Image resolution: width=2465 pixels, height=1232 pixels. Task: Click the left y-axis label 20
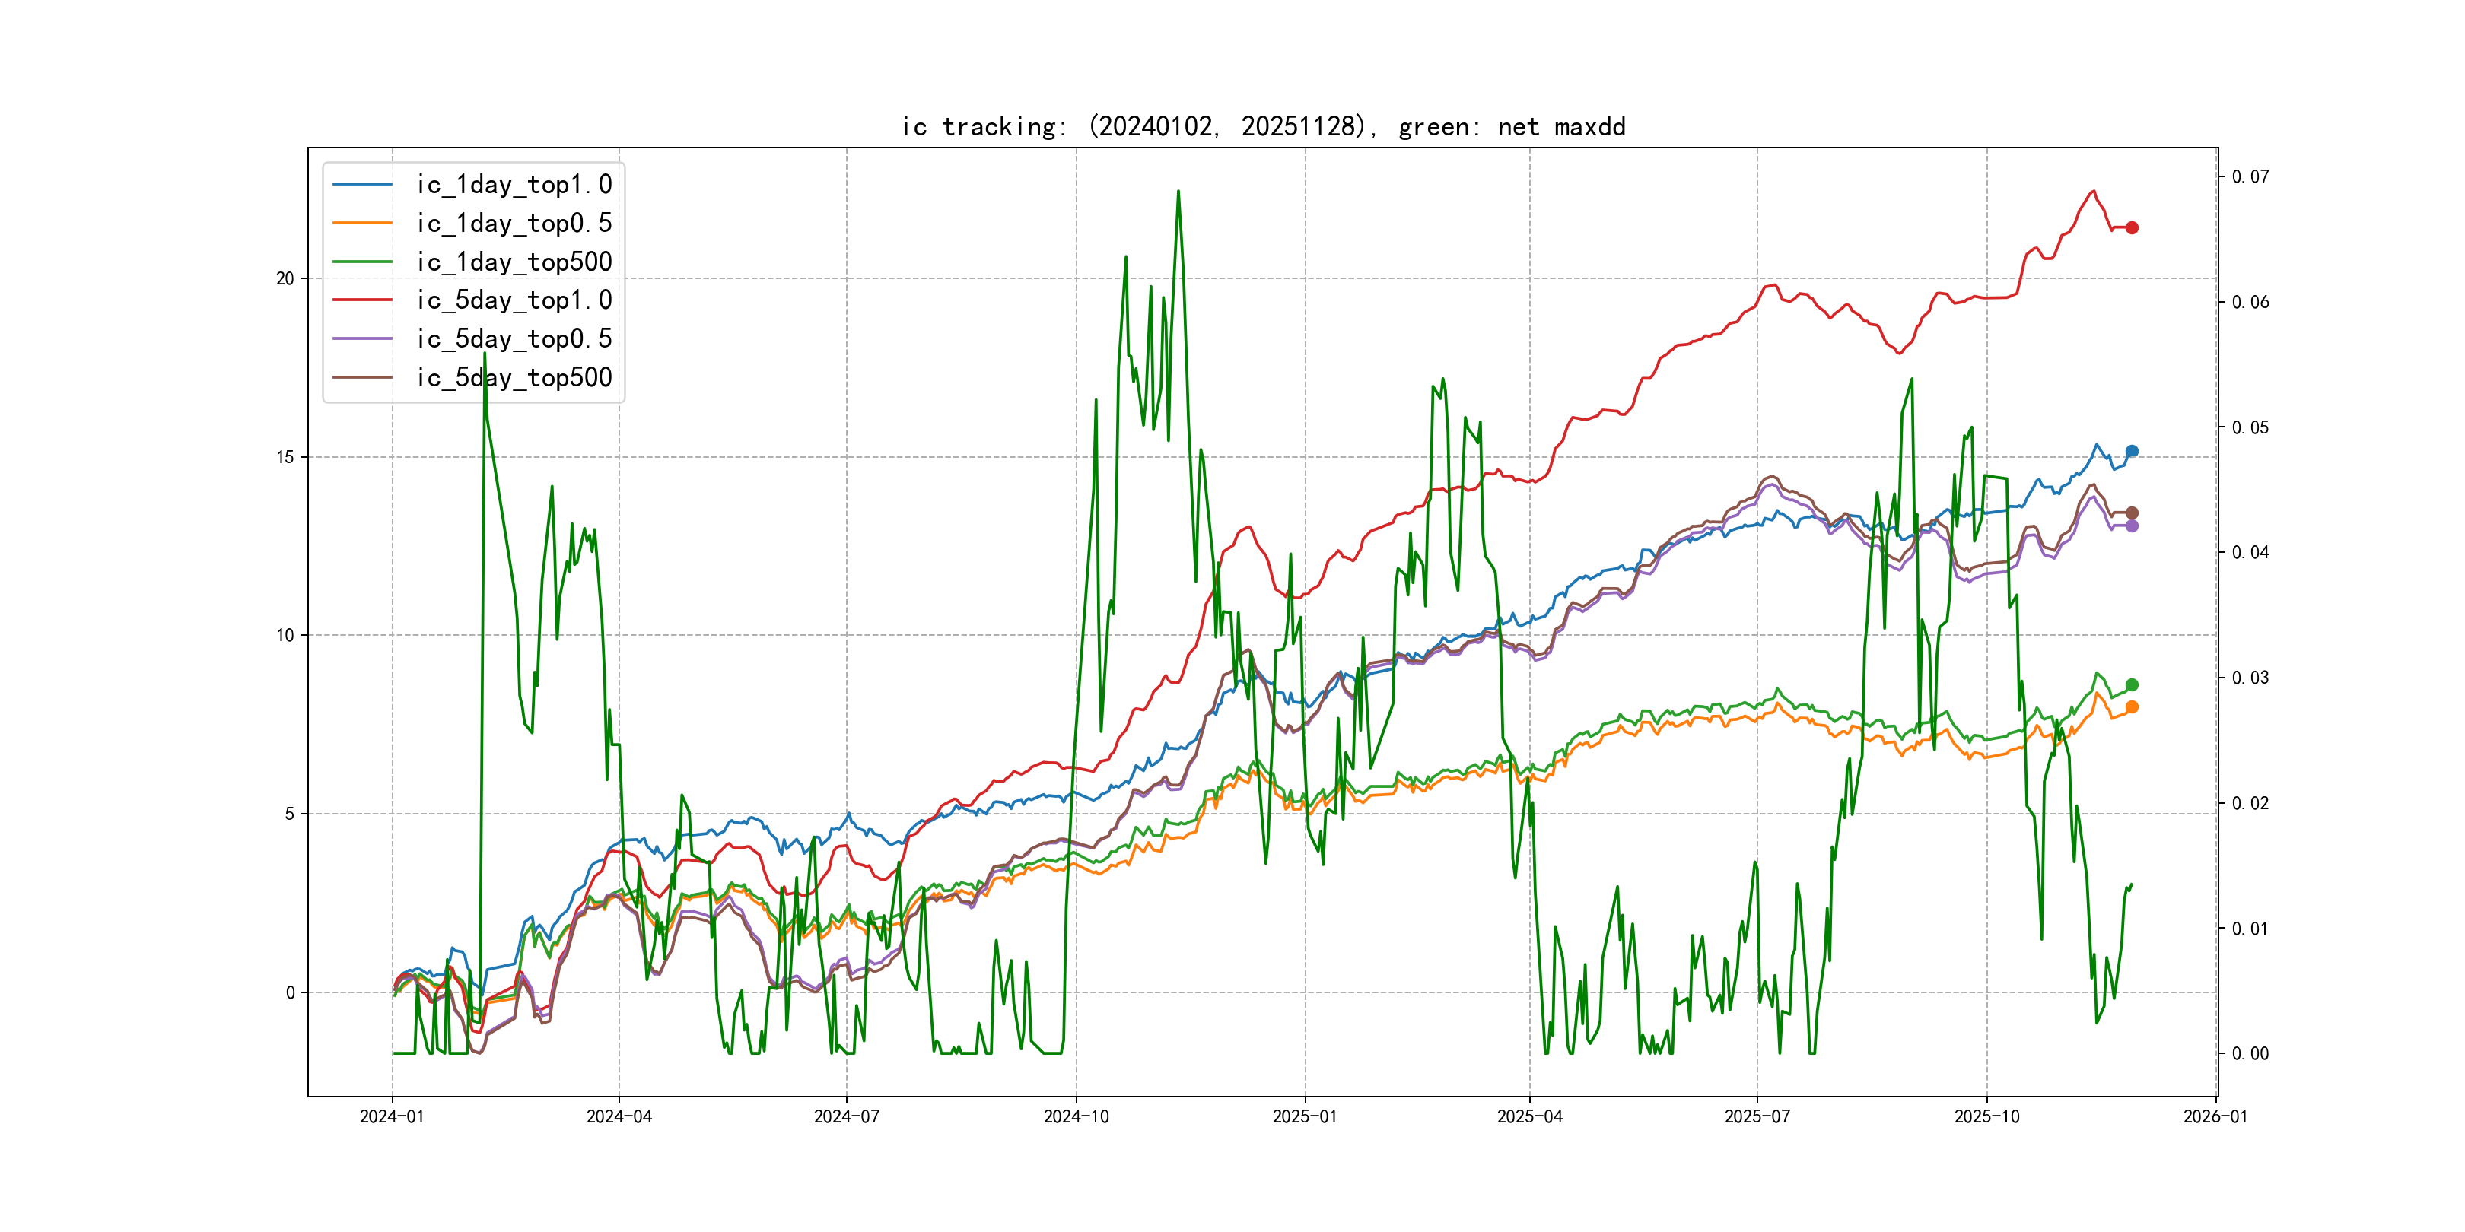(x=285, y=278)
